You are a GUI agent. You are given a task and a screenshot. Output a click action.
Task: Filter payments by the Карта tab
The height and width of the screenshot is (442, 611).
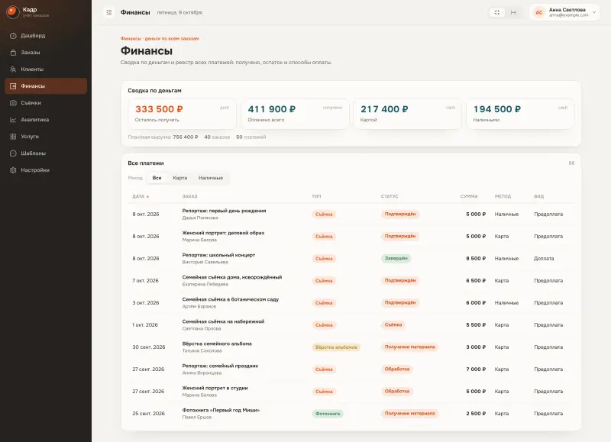[180, 178]
